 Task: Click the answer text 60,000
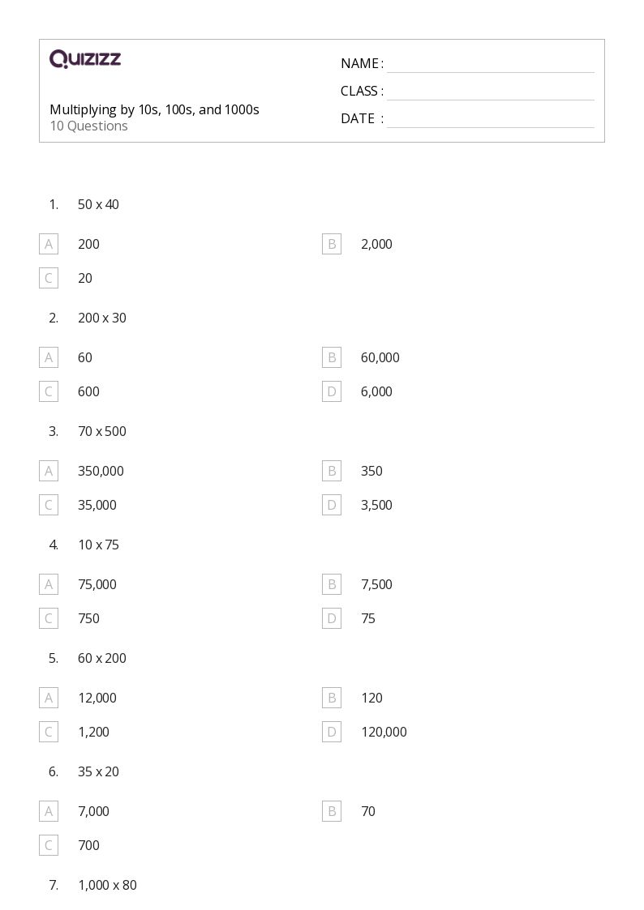(380, 358)
